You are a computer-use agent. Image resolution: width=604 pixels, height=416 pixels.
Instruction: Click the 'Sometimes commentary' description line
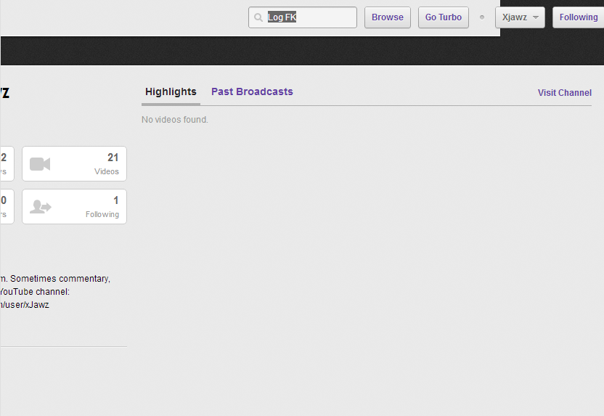coord(55,279)
